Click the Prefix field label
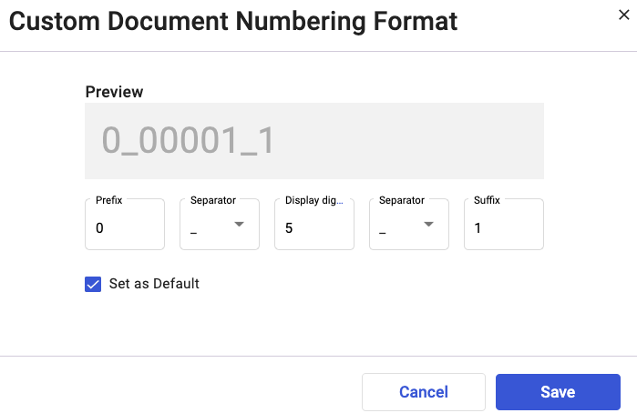Screen dimensions: 637x413 [108, 200]
